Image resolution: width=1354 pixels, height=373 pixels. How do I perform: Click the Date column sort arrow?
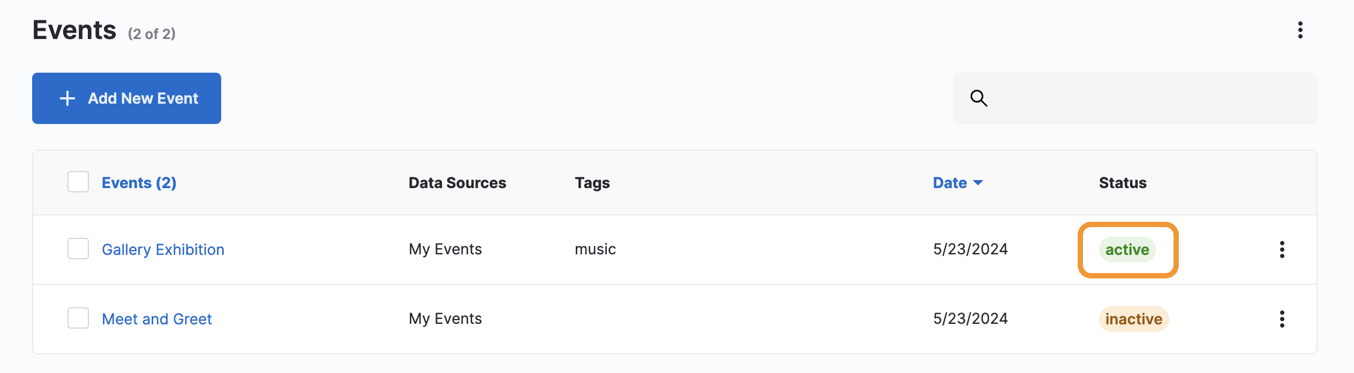point(978,183)
